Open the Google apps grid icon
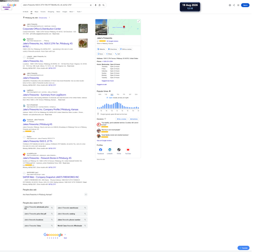The height and width of the screenshot is (252, 253). tap(238, 5)
